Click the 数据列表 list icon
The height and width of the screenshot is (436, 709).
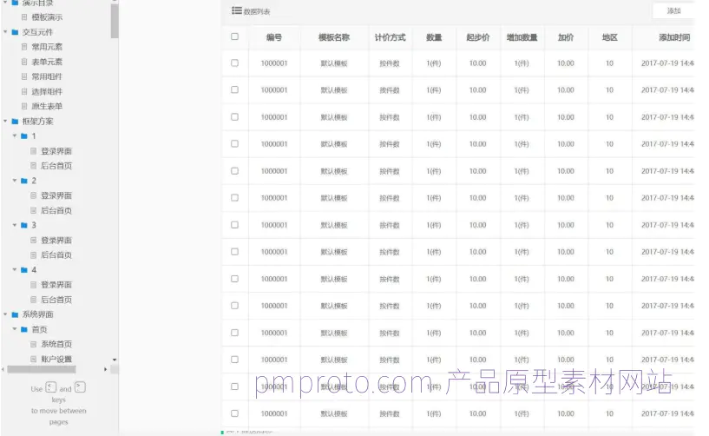236,11
